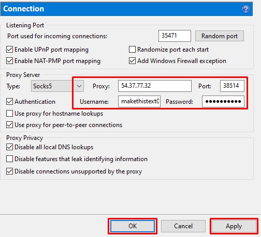
Task: Uncheck the Authentication checkbox
Action: click(x=9, y=102)
